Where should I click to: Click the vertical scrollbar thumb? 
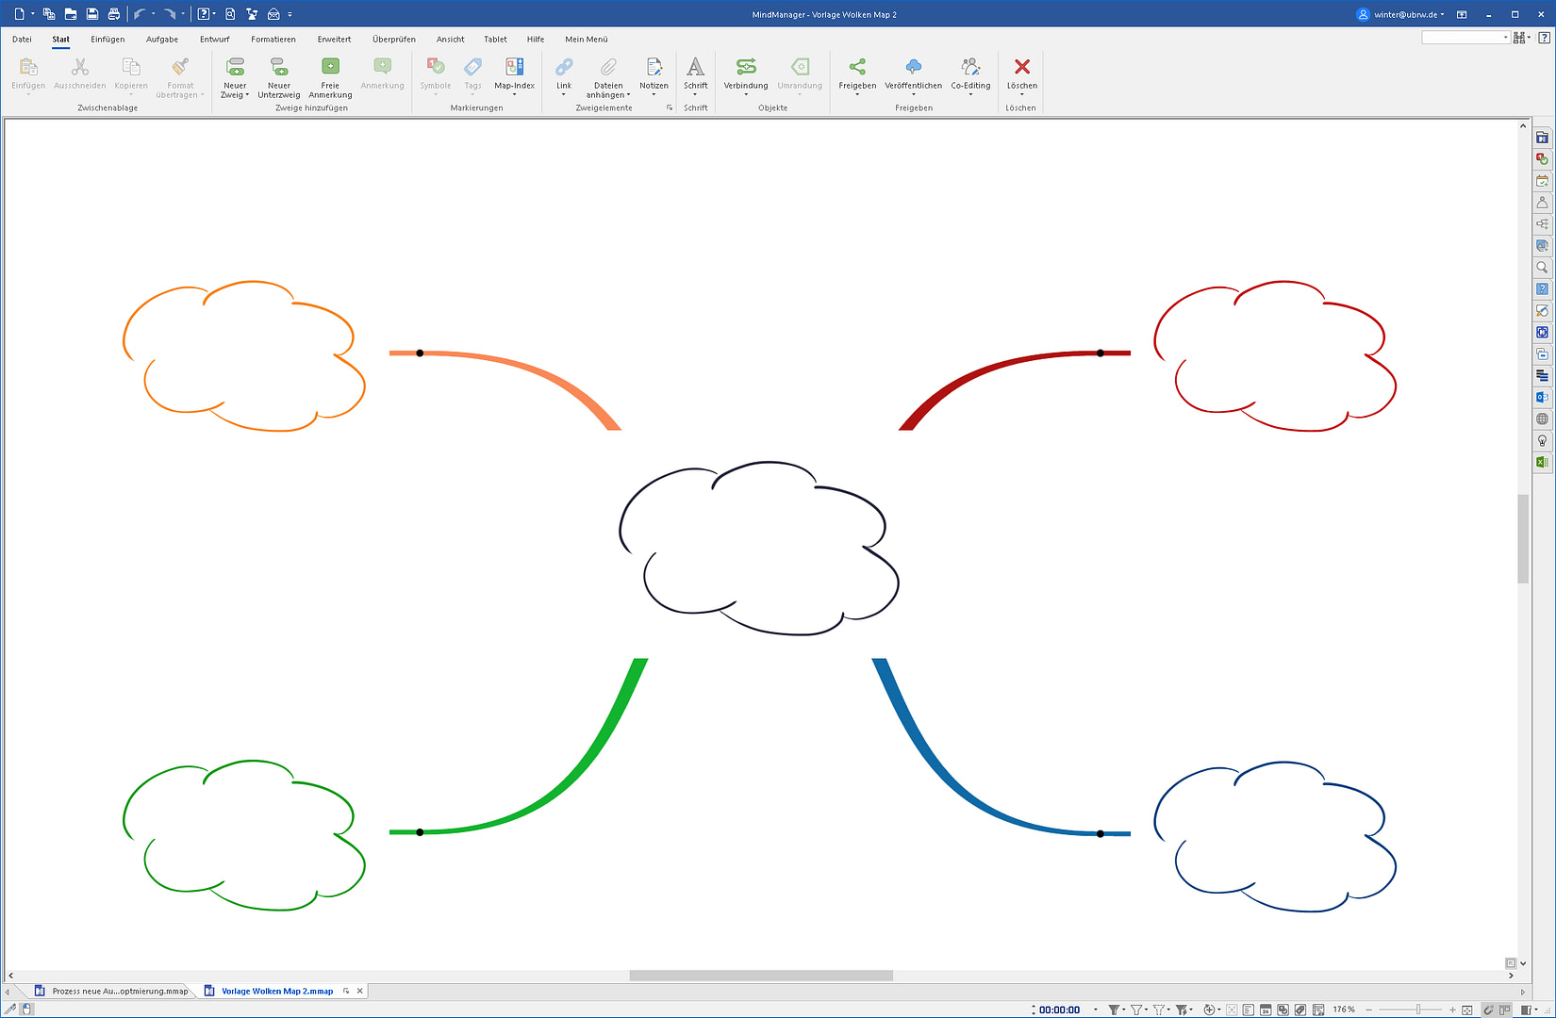pyautogui.click(x=1523, y=539)
